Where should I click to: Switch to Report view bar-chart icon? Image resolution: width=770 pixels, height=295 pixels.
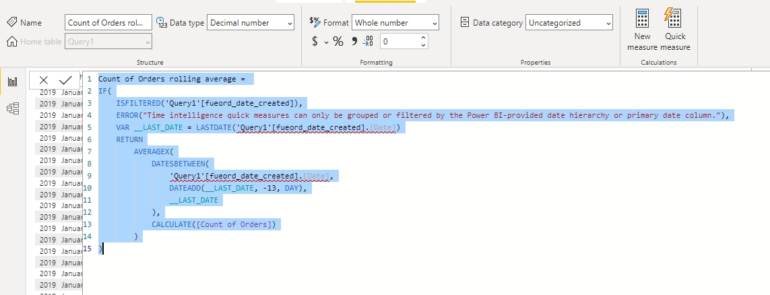pos(13,81)
